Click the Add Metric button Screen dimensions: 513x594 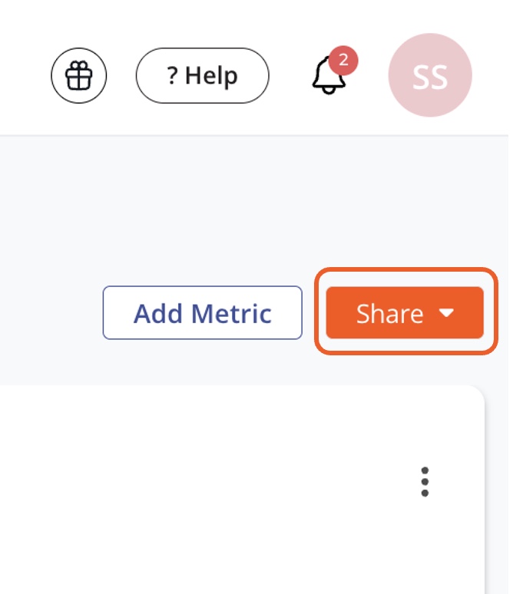(203, 313)
